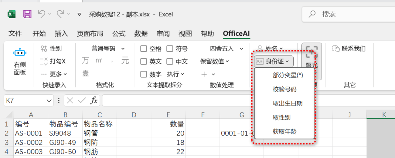Switch to the 数据 ribbon tab

(141, 33)
